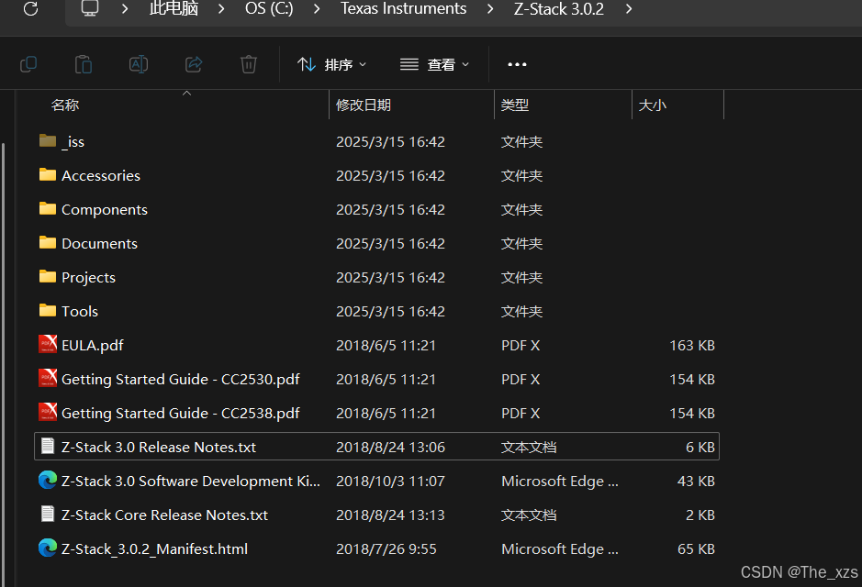Screen dimensions: 862x587
Task: Select Z-Stack_3.0.2_Manifest.html name
Action: [154, 549]
